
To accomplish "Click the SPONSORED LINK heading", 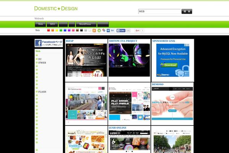I will pyautogui.click(x=164, y=41).
